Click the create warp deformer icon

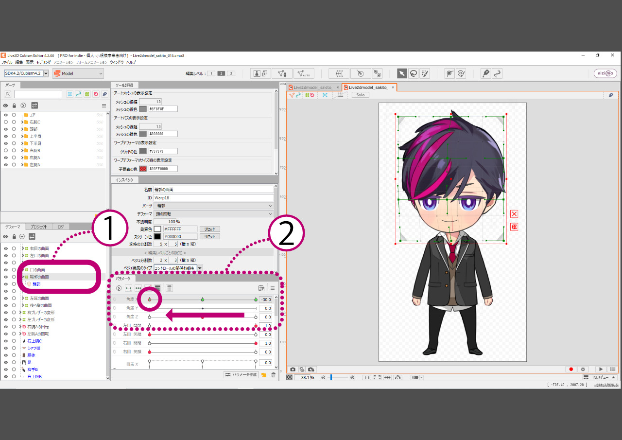pos(339,73)
